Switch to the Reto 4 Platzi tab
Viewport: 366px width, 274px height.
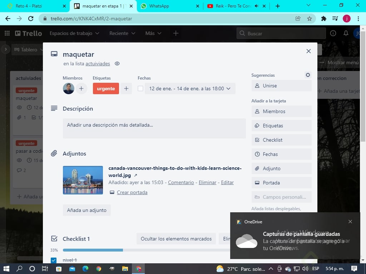coord(32,6)
